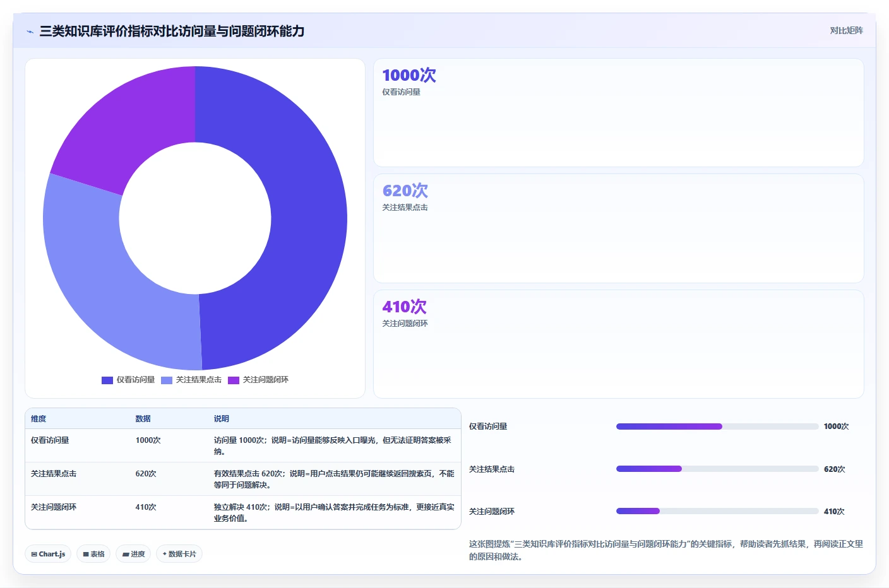Click the header icon beside the title
The height and width of the screenshot is (588, 889).
click(30, 32)
